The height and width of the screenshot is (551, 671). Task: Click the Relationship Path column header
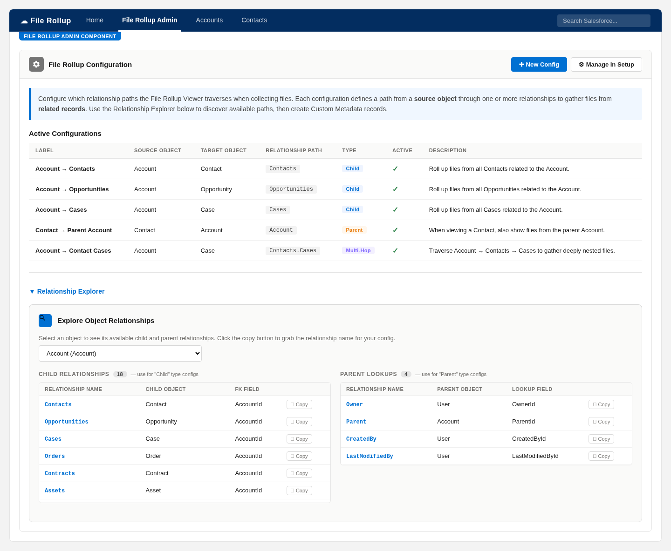tap(294, 150)
